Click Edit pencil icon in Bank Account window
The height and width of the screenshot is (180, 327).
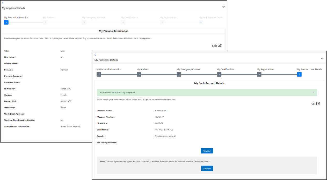click(x=318, y=104)
